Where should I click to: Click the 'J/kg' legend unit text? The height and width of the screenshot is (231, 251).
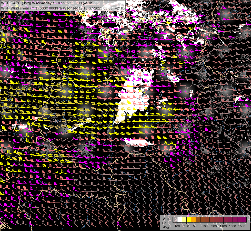pos(166,227)
